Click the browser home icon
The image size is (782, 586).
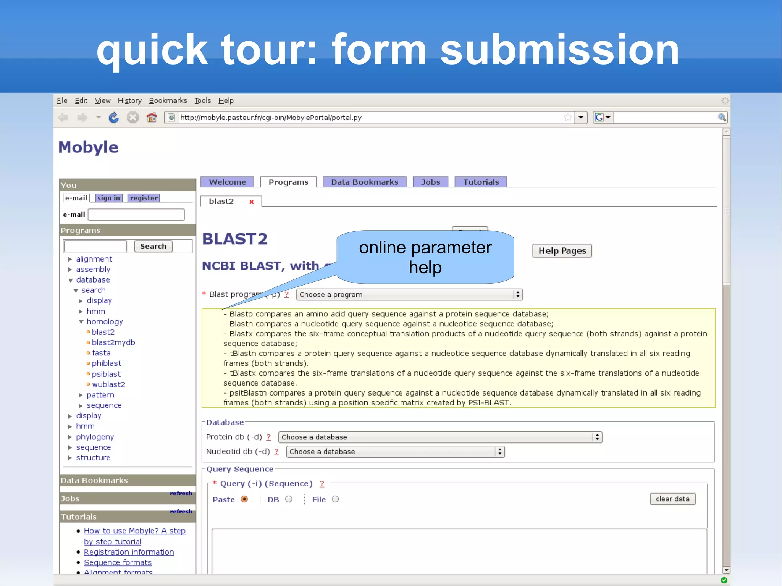coord(152,118)
